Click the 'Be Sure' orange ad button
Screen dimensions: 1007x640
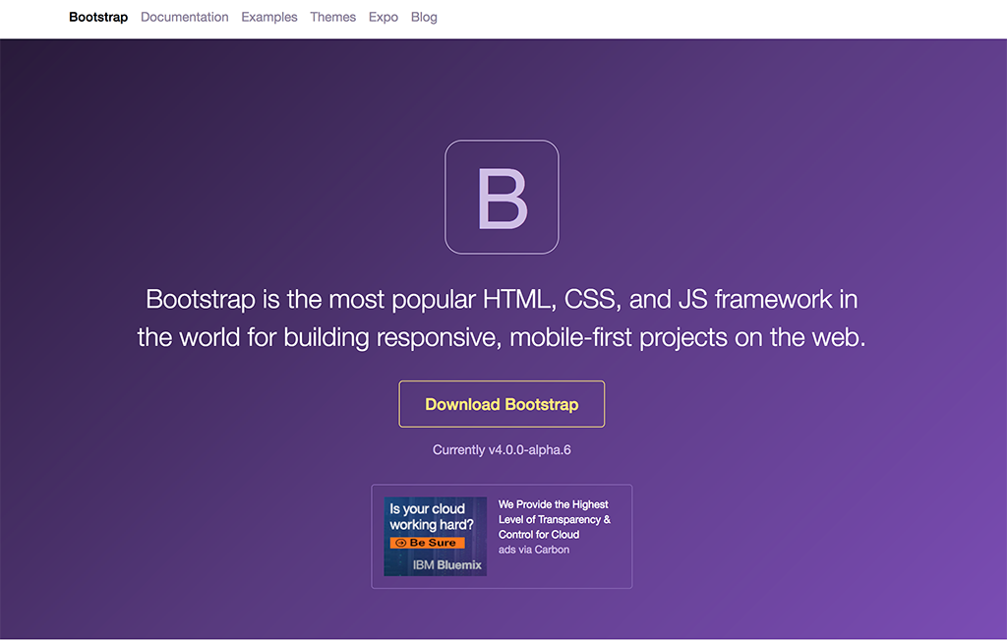[427, 543]
